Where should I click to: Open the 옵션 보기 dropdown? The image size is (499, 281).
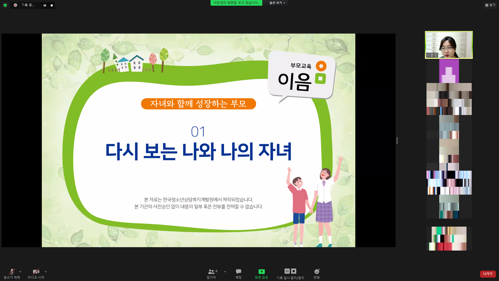click(x=277, y=3)
